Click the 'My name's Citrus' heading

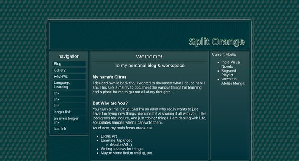tap(109, 77)
